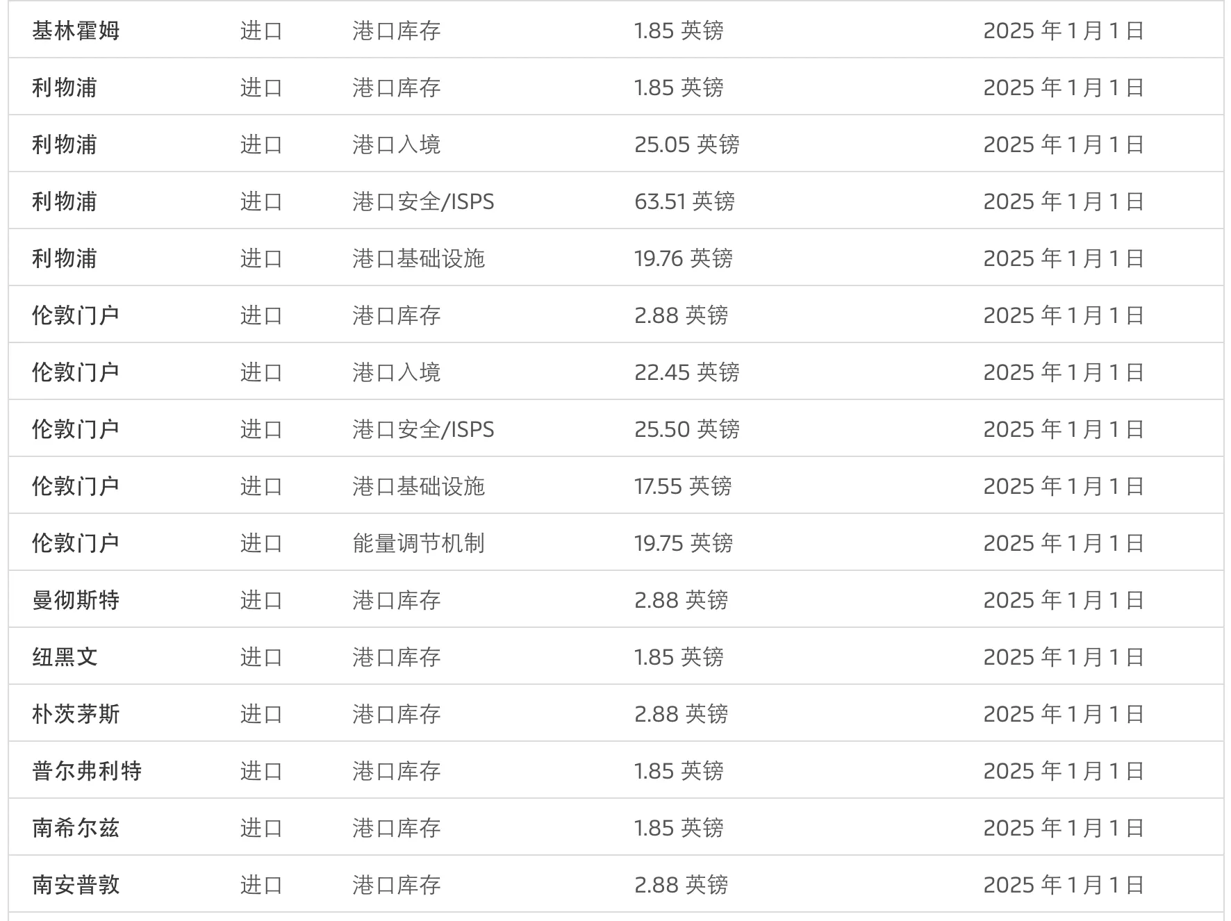Click the date in the 普尔弗利特 row

[x=1064, y=771]
